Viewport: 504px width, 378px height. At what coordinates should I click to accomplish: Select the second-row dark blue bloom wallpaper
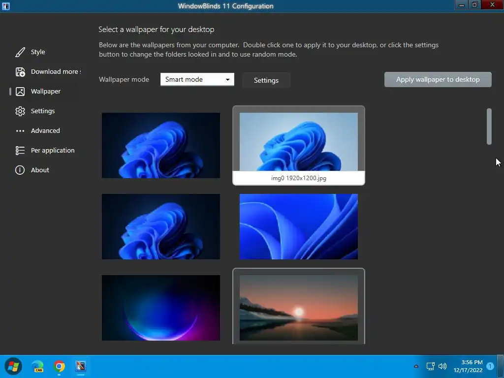click(x=161, y=226)
